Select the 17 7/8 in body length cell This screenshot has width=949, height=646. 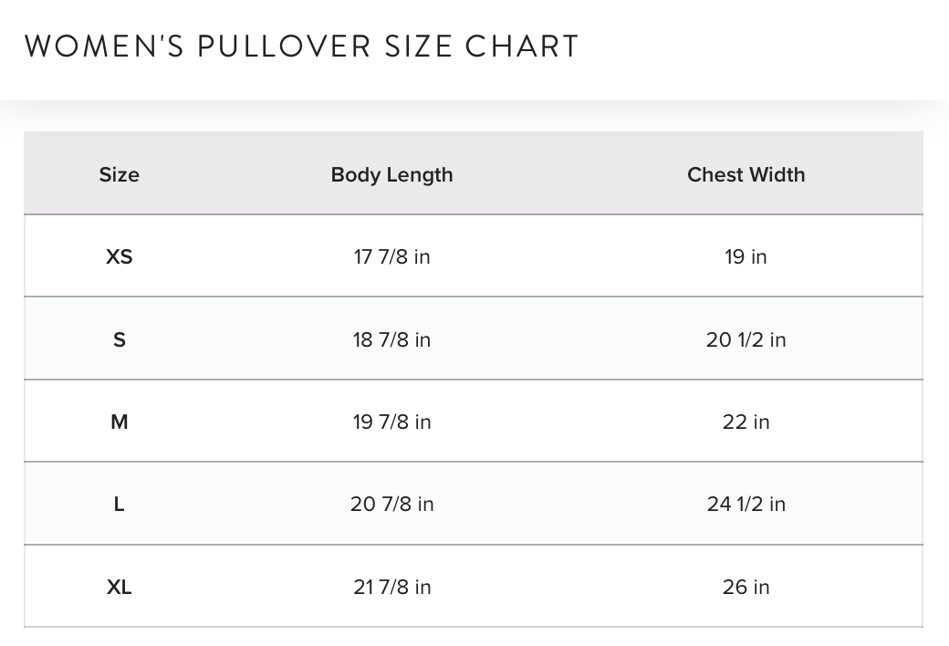(x=391, y=257)
